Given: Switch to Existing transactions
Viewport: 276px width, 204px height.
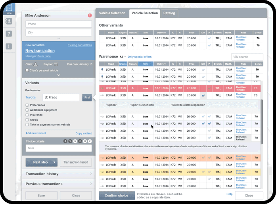Looking at the screenshot, I should (x=80, y=45).
